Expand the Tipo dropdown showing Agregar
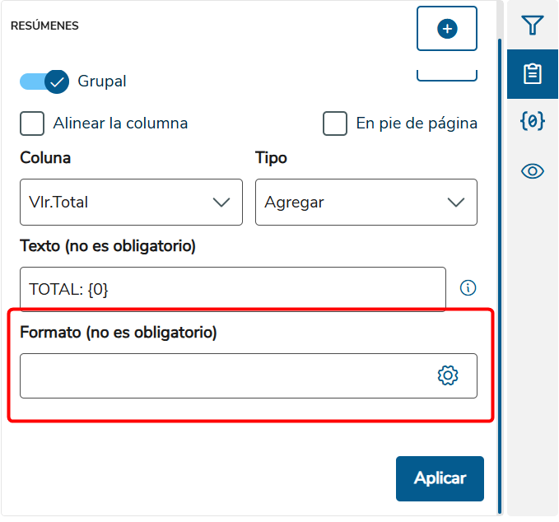 tap(366, 203)
